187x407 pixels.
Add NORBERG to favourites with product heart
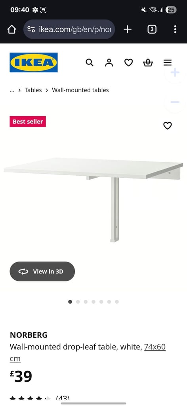pos(168,126)
